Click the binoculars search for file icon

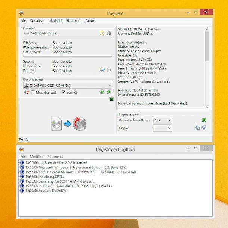(x=109, y=33)
